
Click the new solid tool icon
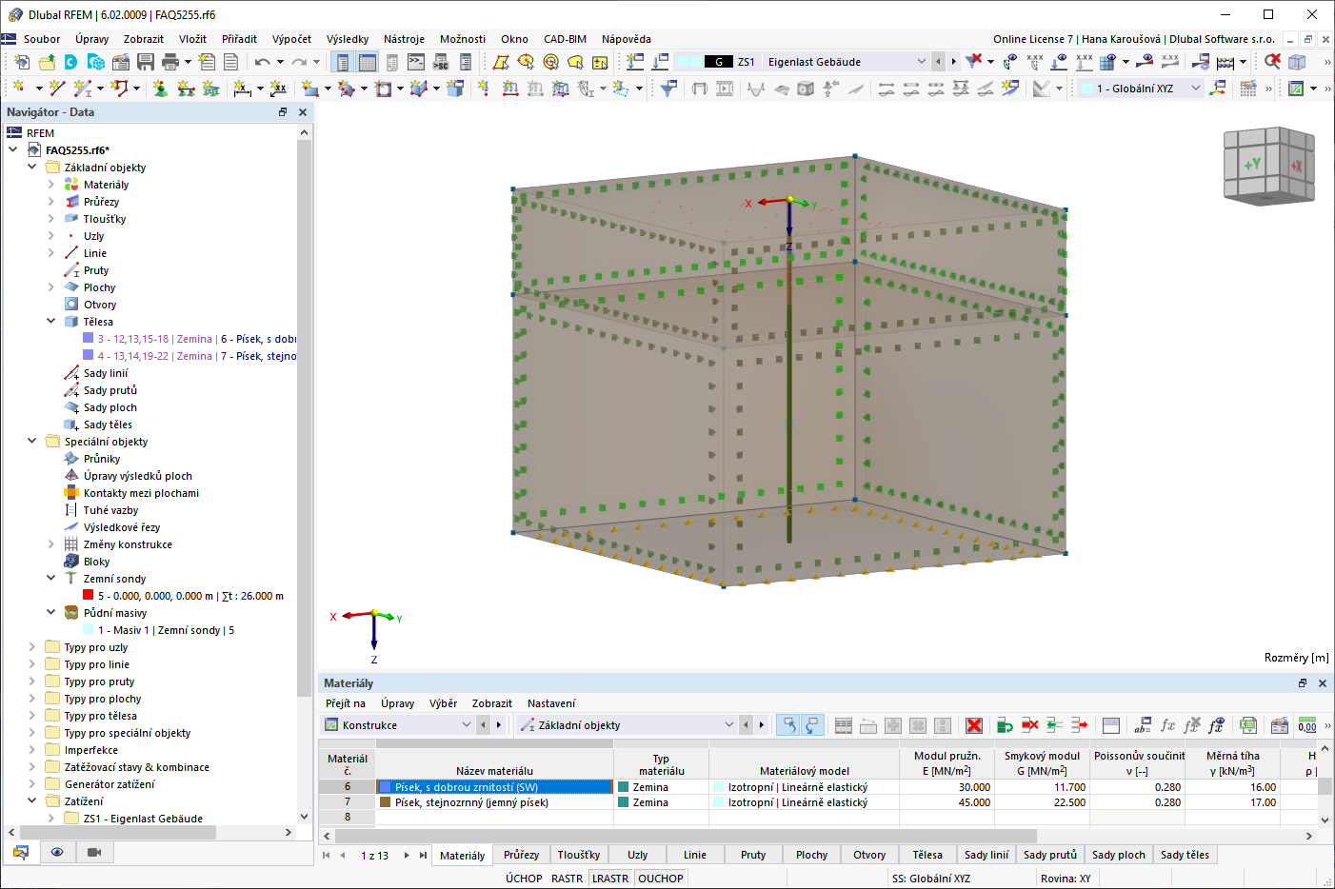[x=455, y=89]
